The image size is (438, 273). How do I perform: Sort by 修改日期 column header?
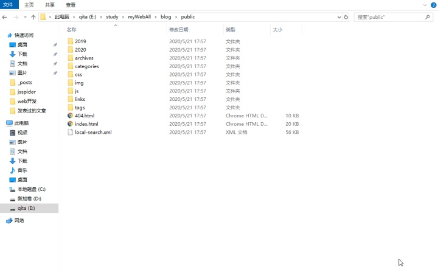[179, 29]
